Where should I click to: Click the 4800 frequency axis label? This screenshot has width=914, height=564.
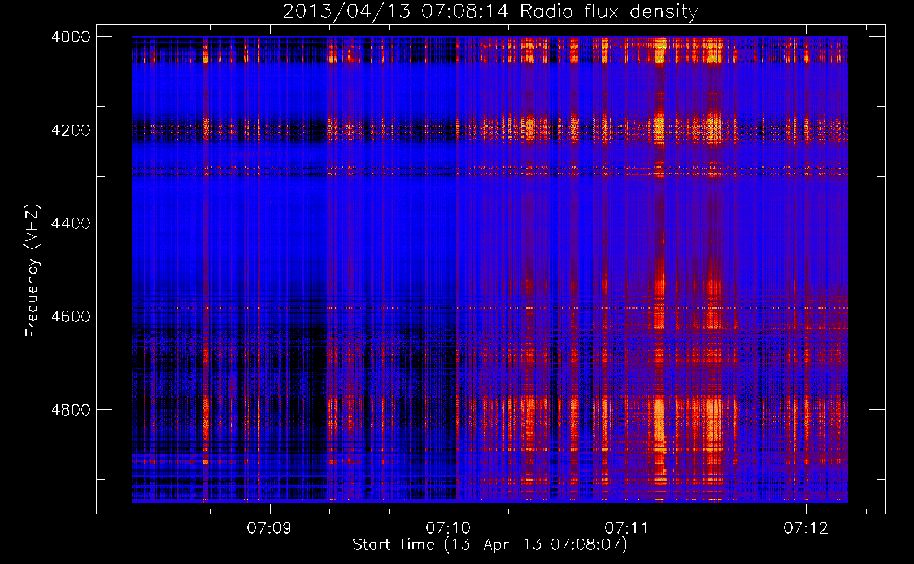[x=71, y=410]
